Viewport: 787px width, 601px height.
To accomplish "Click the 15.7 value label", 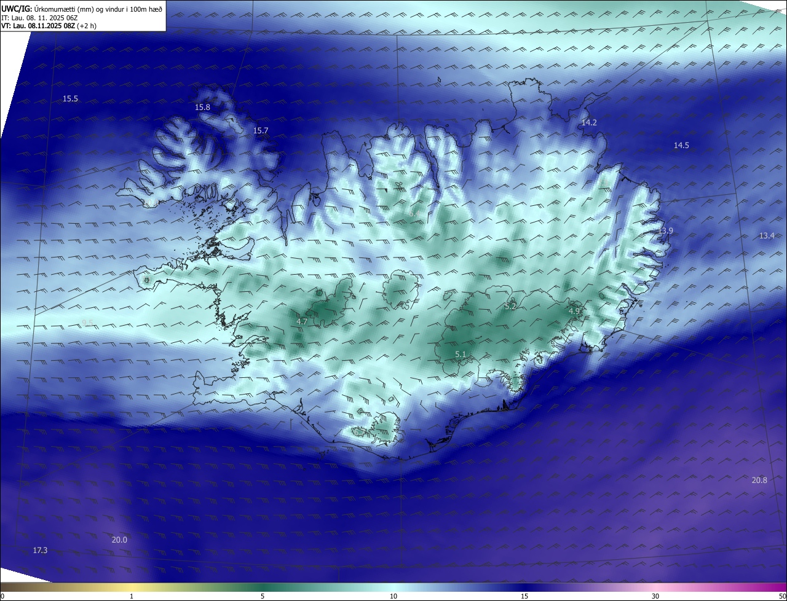I will [261, 131].
